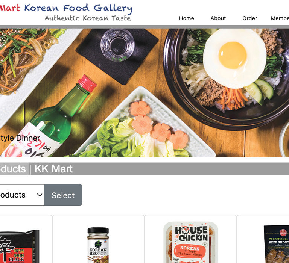Click the Korean Food Gallery logo
Viewport: 289px width, 263px height.
click(66, 8)
